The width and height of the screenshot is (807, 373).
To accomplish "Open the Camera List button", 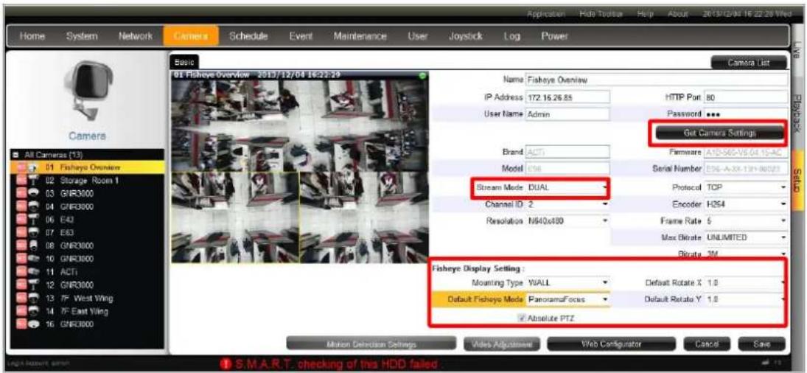I will coord(749,63).
